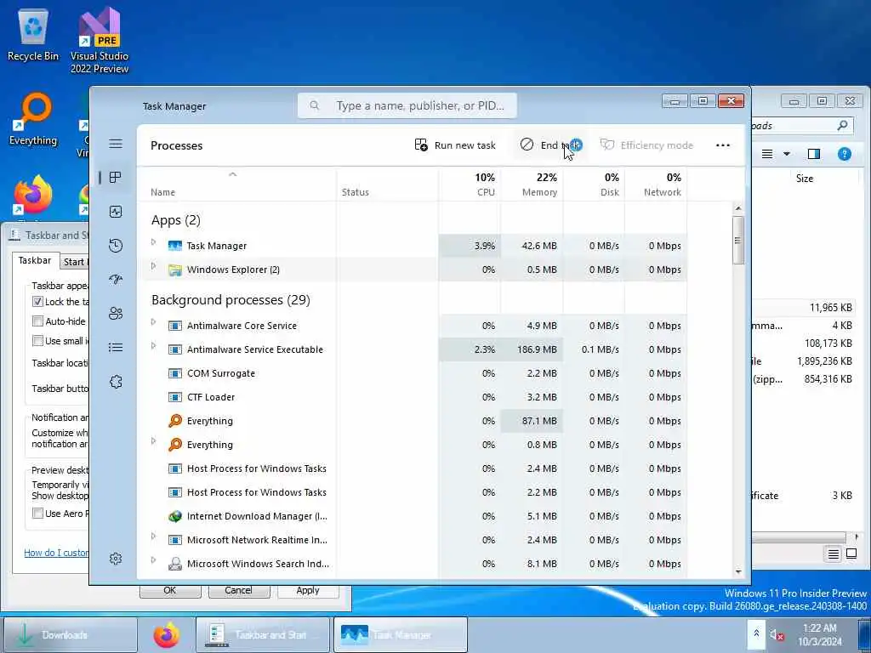
Task: Open Downloads taskbar button
Action: (70, 634)
